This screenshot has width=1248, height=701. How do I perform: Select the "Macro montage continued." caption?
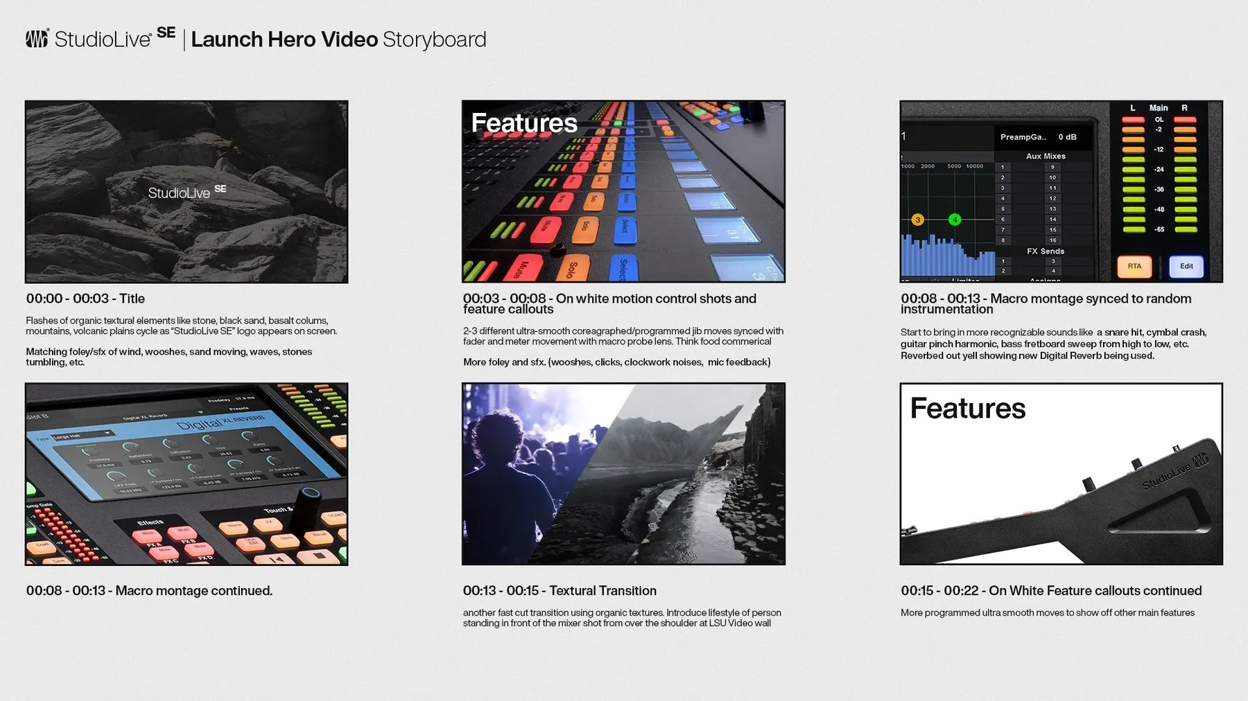(149, 591)
